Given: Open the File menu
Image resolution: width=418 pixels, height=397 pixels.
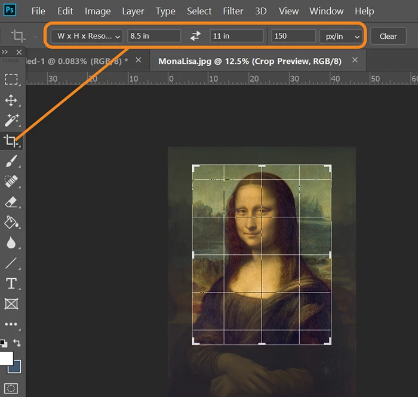Looking at the screenshot, I should (x=38, y=11).
